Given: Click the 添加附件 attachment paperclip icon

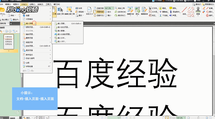Looking at the screenshot, I should click(175, 12).
